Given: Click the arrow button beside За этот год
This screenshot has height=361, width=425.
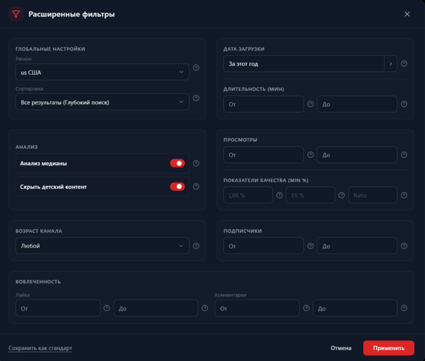Looking at the screenshot, I should click(391, 64).
